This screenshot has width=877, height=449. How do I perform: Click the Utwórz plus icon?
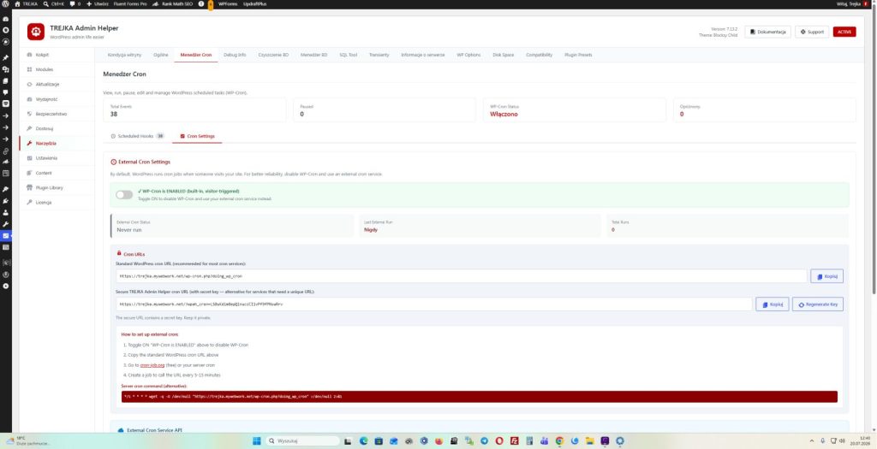[x=88, y=4]
